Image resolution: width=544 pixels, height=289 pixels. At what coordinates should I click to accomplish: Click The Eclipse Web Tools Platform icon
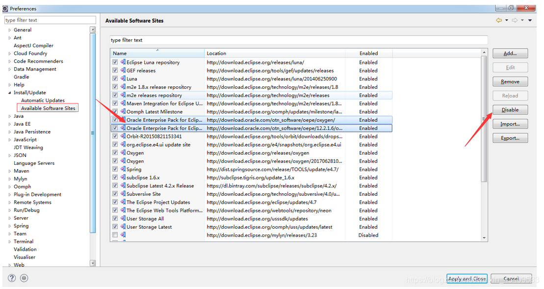123,210
